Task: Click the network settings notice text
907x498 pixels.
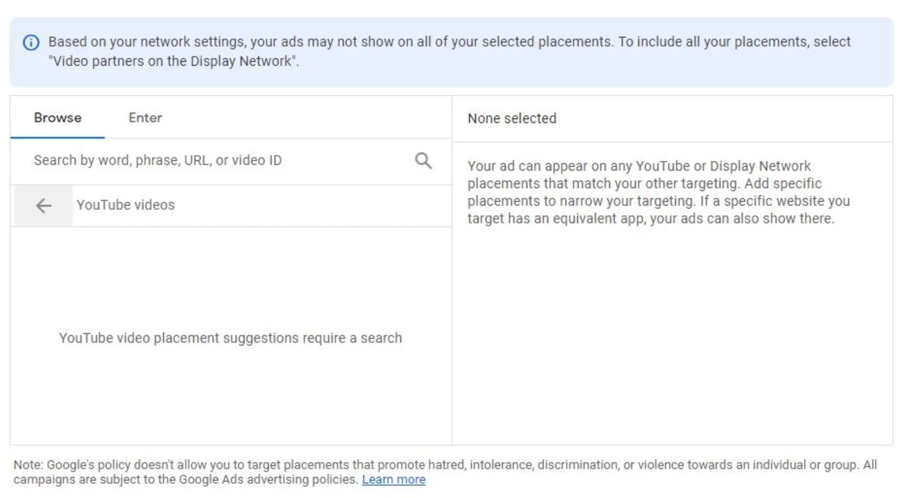Action: click(x=450, y=52)
